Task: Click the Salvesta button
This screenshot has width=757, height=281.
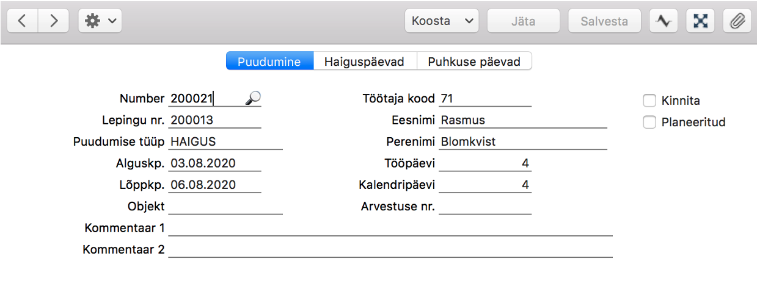Action: point(604,21)
